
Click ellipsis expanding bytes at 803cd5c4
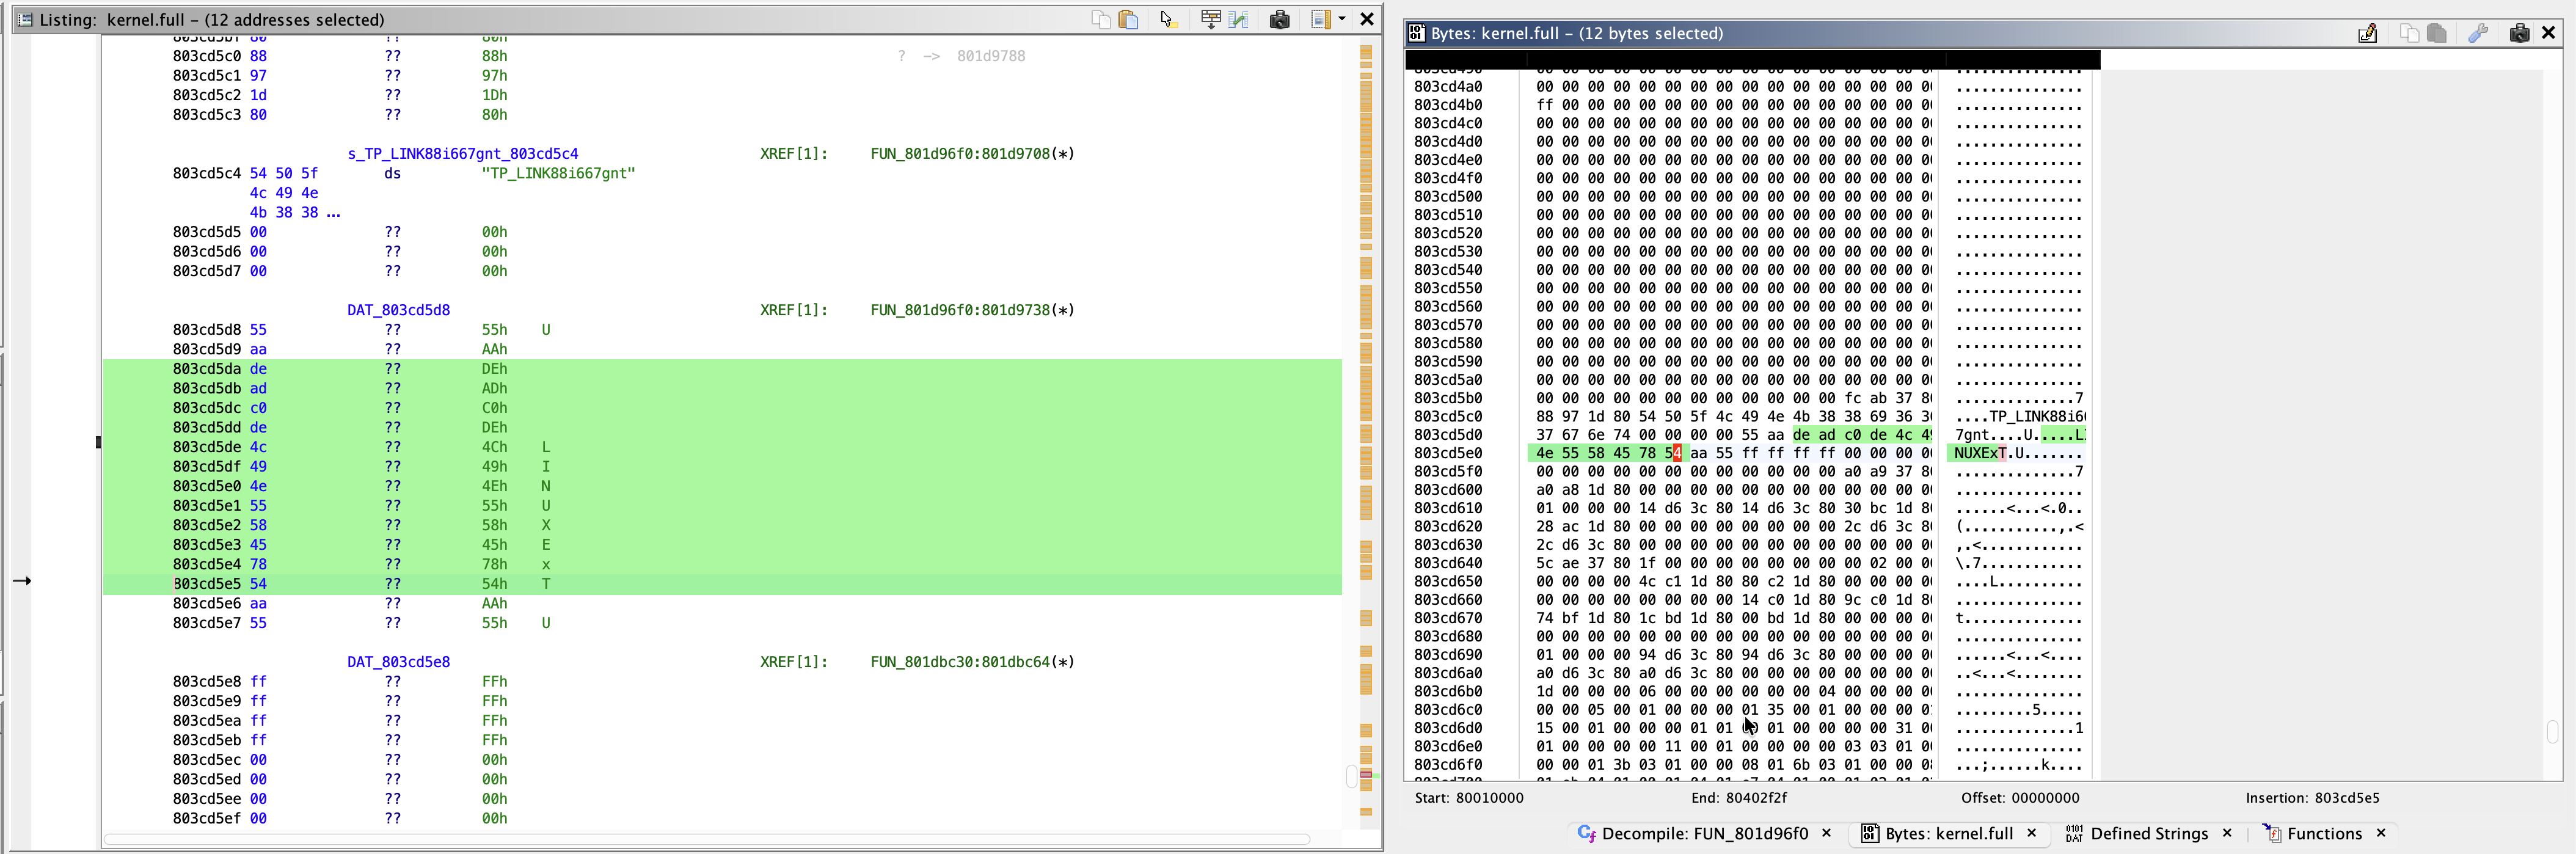tap(333, 213)
